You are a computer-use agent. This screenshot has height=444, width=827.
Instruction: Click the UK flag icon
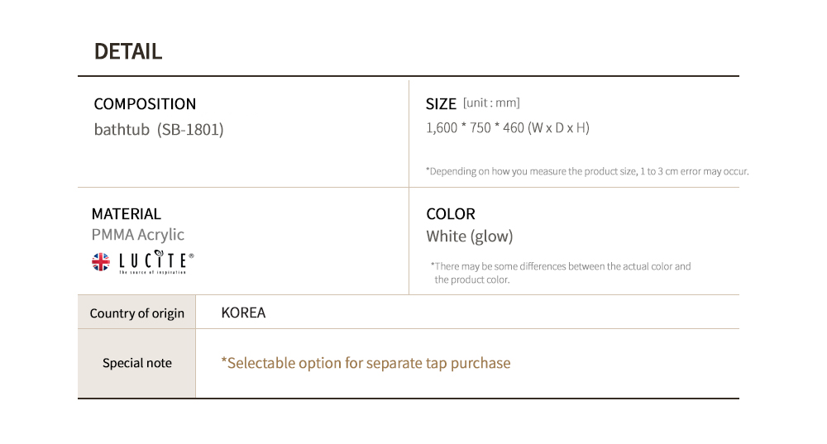click(100, 262)
